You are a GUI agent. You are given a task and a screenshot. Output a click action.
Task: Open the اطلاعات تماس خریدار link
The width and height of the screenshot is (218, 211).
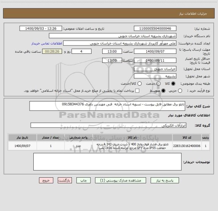pos(47,44)
